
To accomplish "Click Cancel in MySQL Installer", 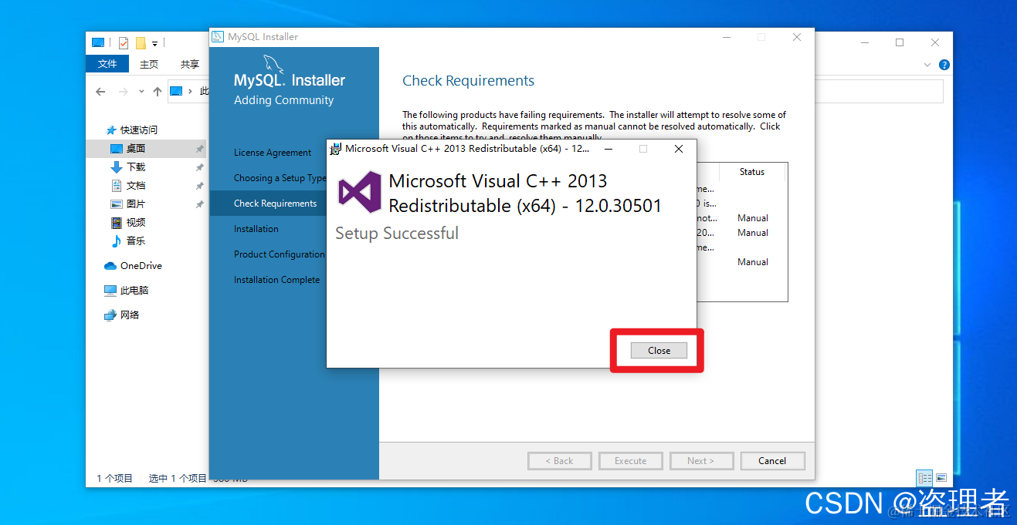I will (772, 461).
